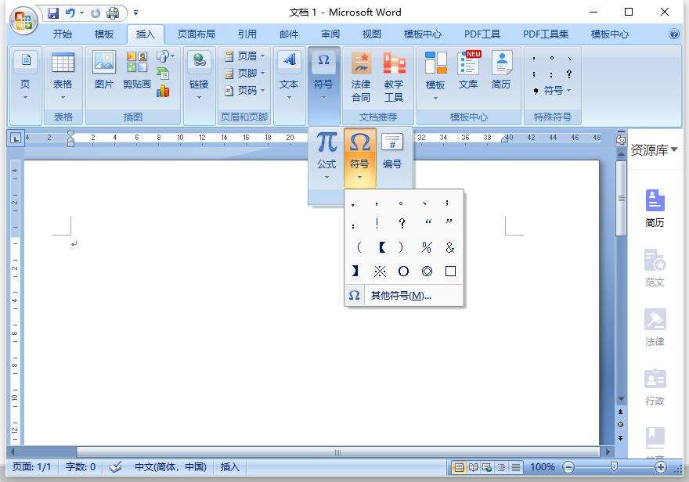
Task: Open the 引用 ribbon tab
Action: 247,34
